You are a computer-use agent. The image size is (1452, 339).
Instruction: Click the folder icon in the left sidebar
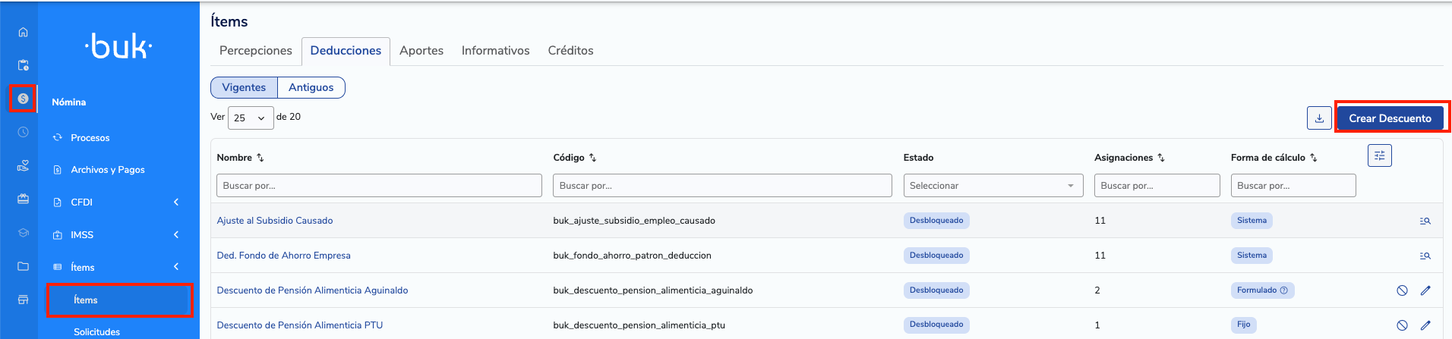[23, 266]
